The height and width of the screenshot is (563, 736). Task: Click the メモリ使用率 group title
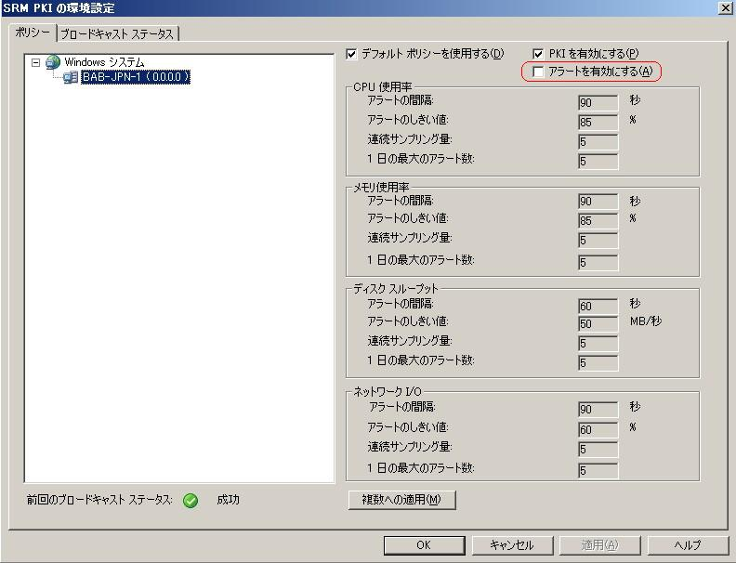click(381, 188)
